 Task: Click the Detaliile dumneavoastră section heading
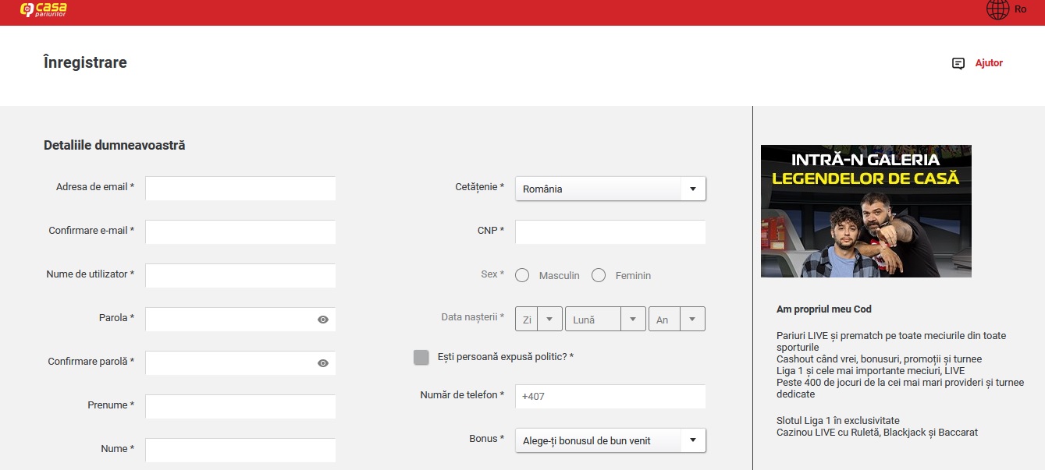[115, 145]
